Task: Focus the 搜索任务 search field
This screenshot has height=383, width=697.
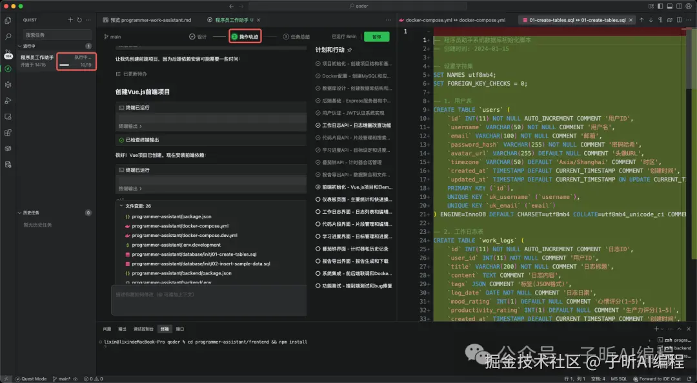Action: tap(57, 35)
